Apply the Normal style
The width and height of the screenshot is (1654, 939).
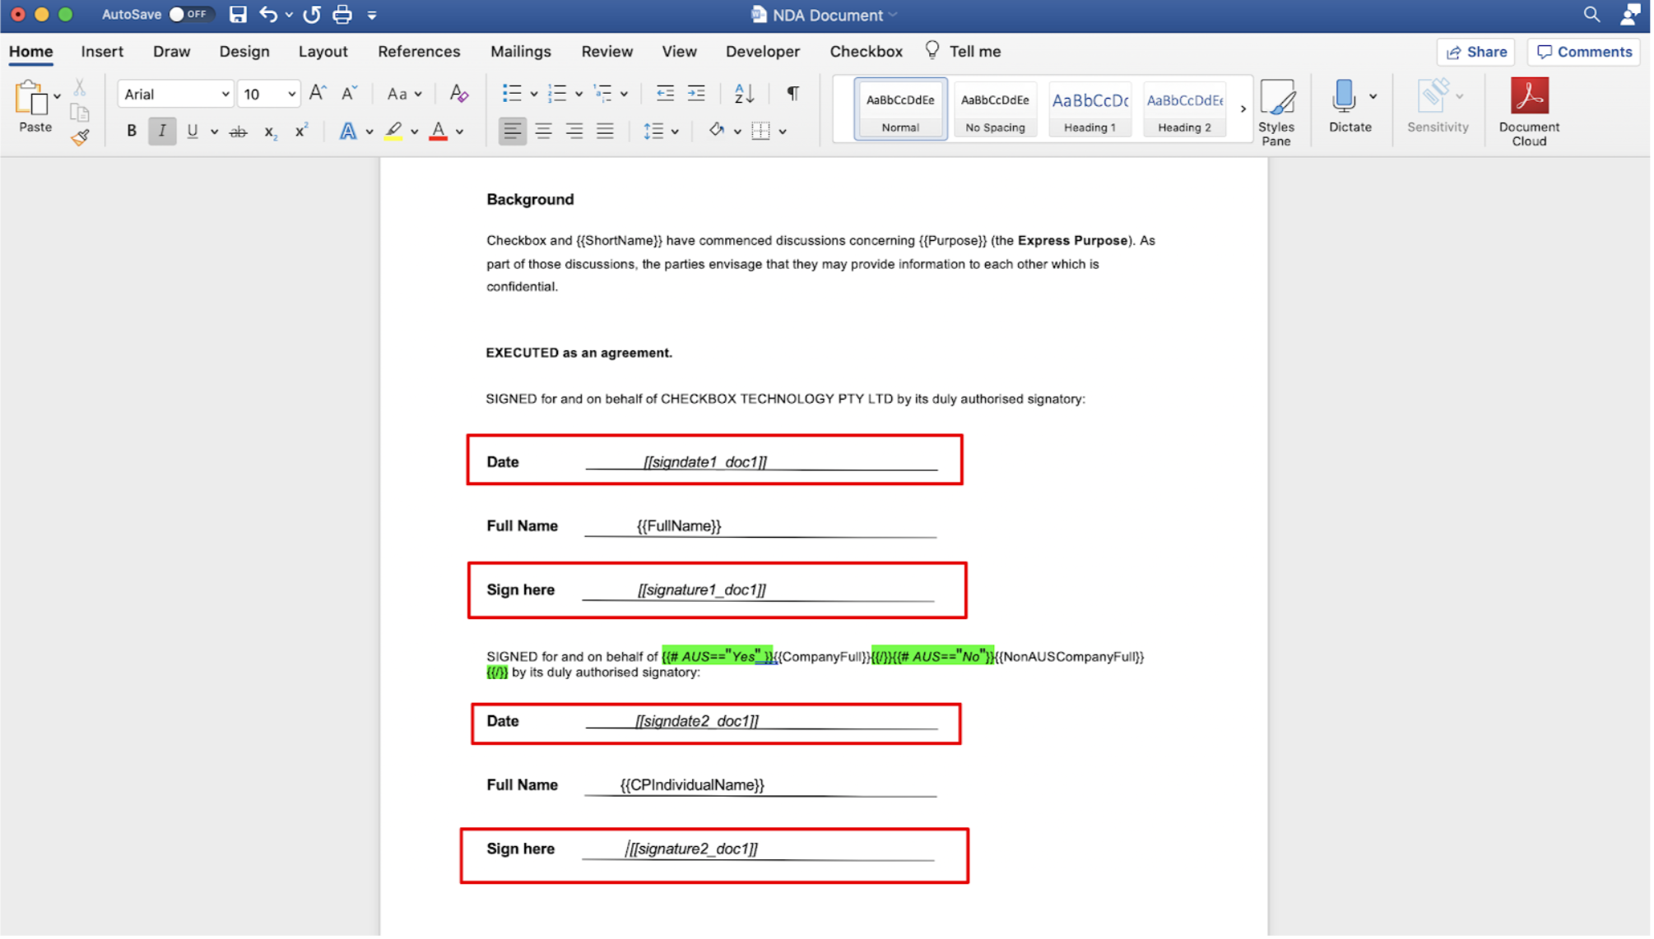[x=902, y=109]
